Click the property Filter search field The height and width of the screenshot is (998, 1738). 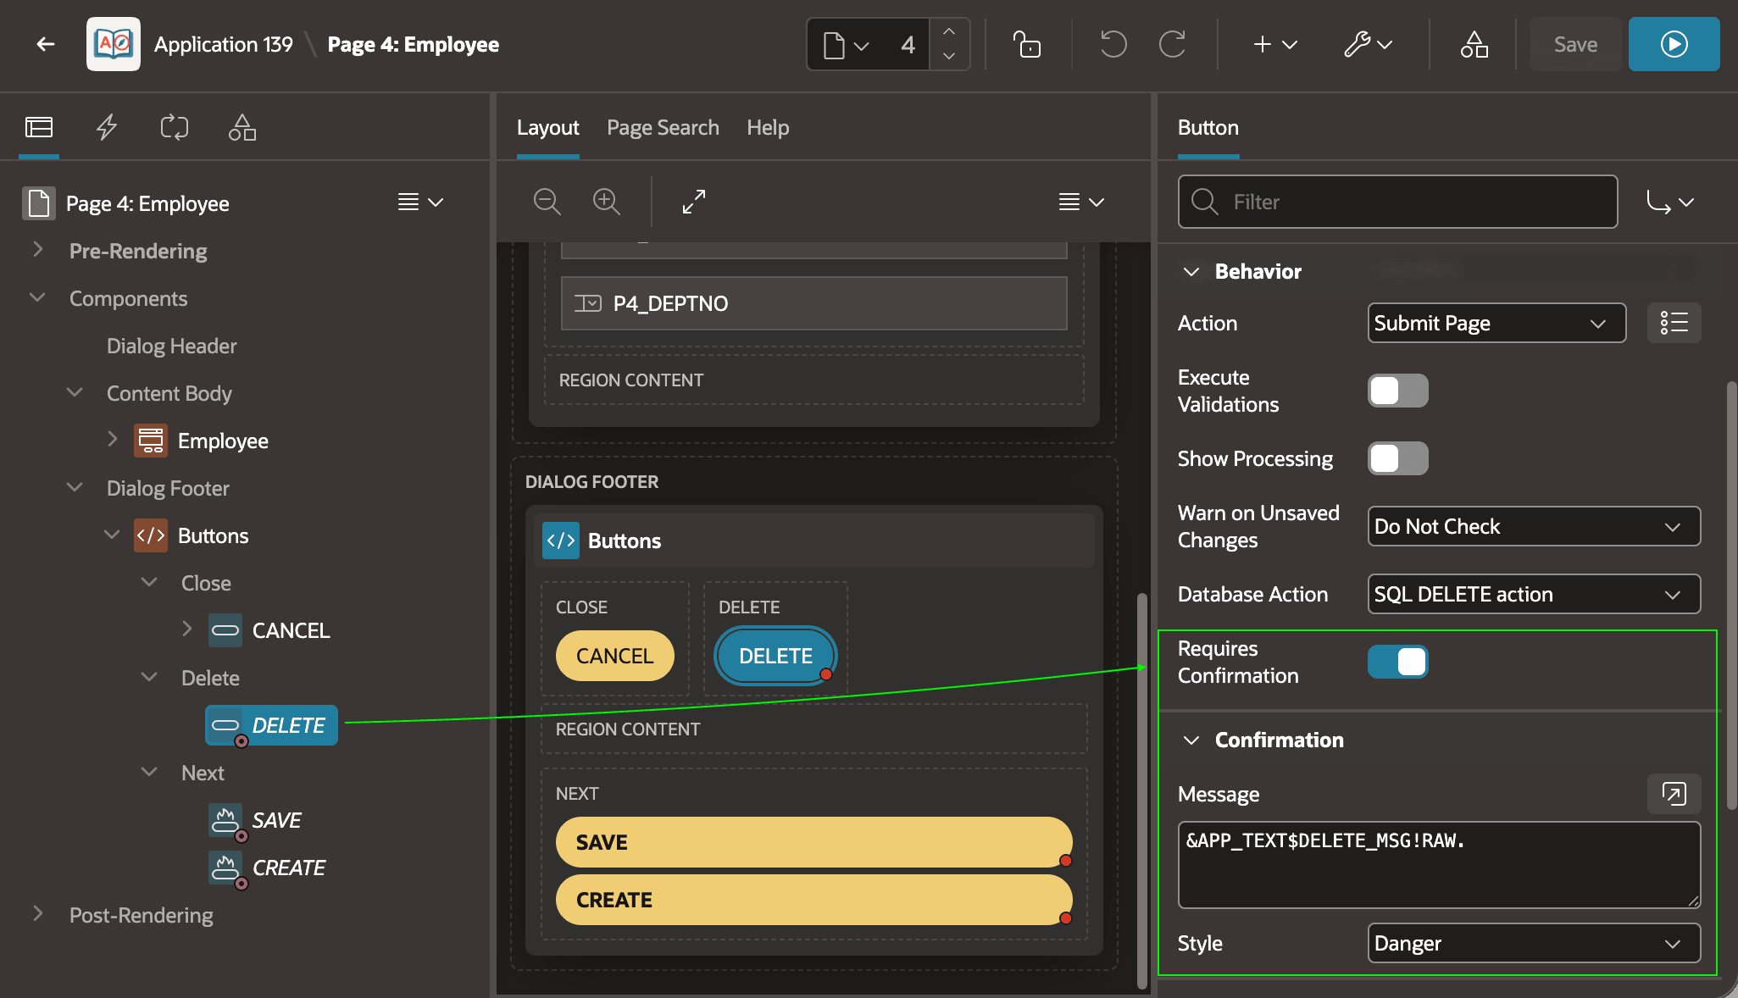click(1397, 202)
